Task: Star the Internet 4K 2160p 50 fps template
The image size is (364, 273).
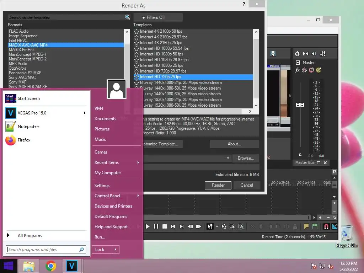Action: click(136, 31)
